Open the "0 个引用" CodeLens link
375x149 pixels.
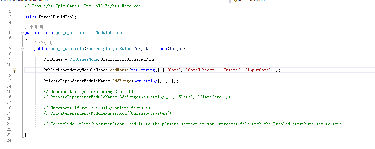click(43, 43)
